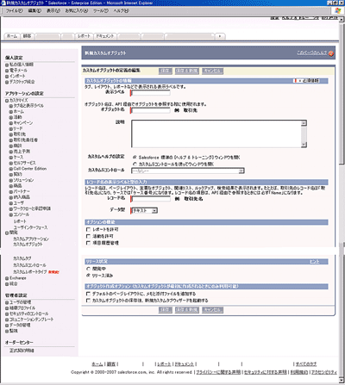Click expand icon beside Call Center Edition

click(x=11, y=169)
